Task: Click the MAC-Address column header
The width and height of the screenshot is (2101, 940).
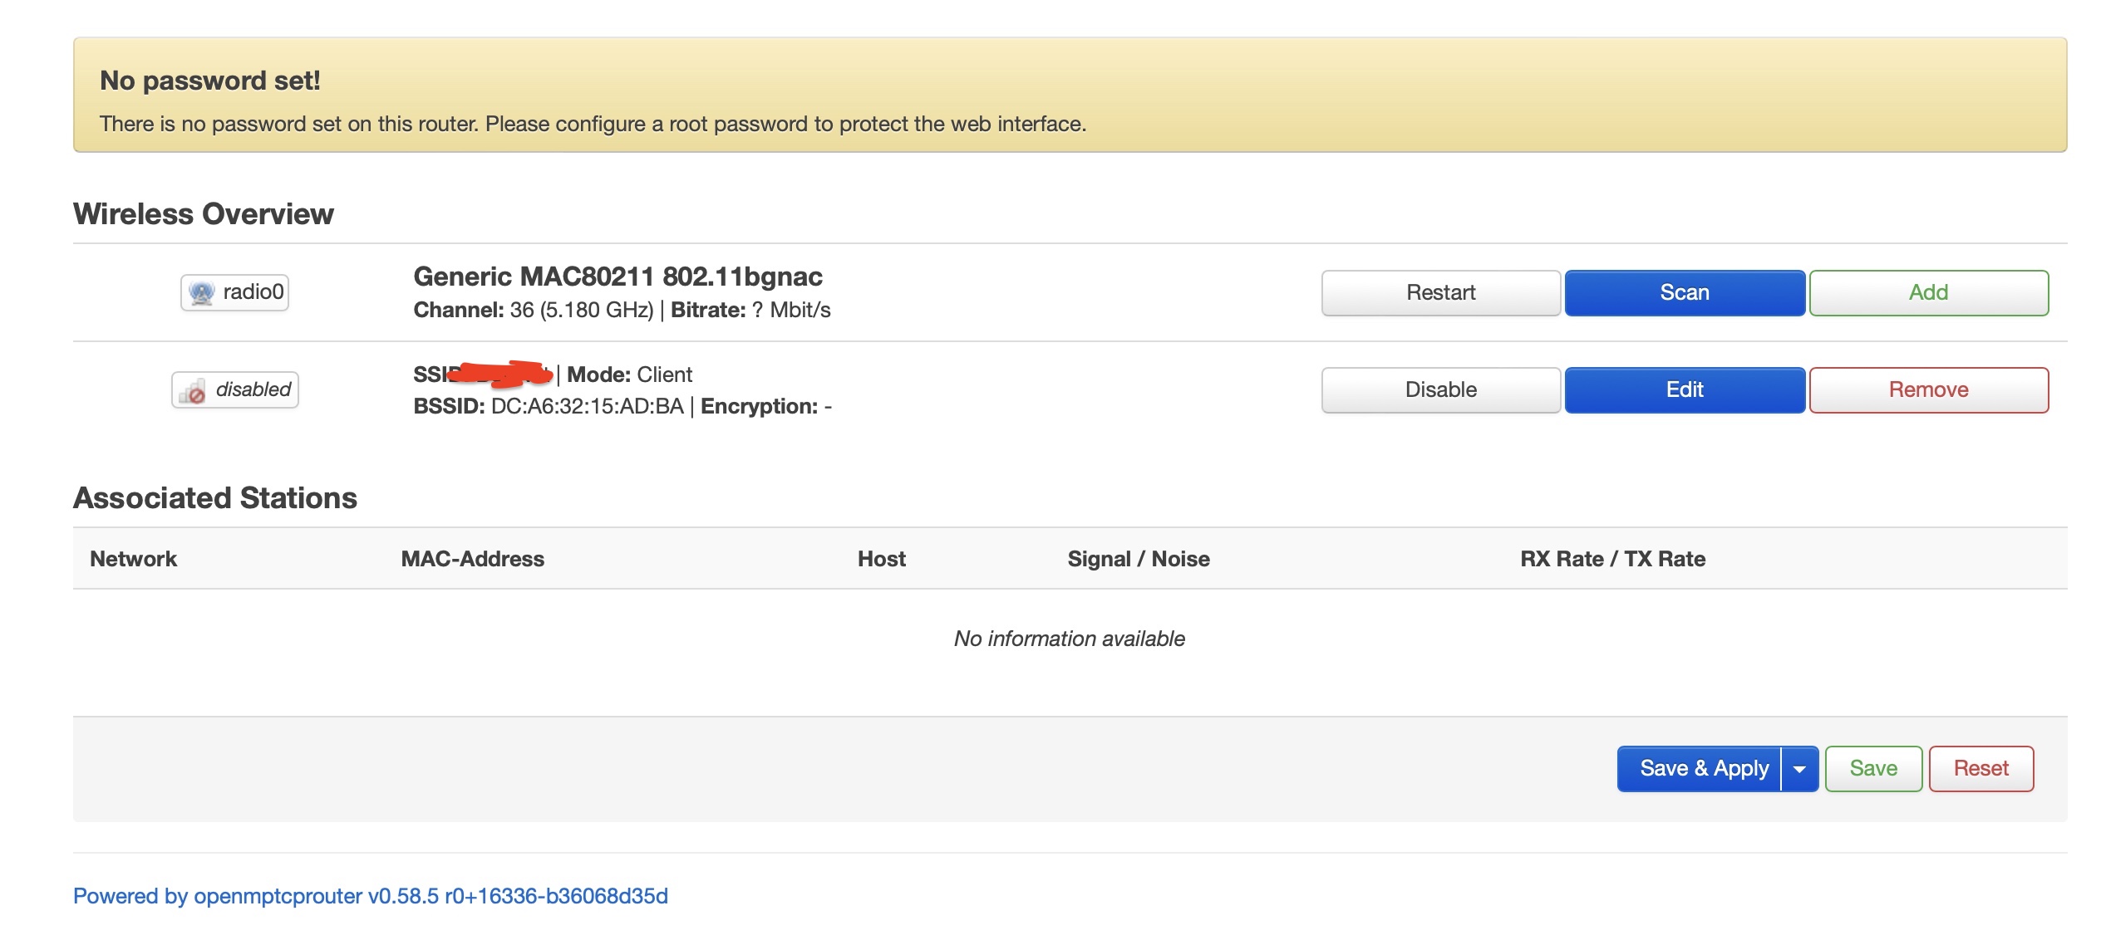Action: tap(472, 559)
